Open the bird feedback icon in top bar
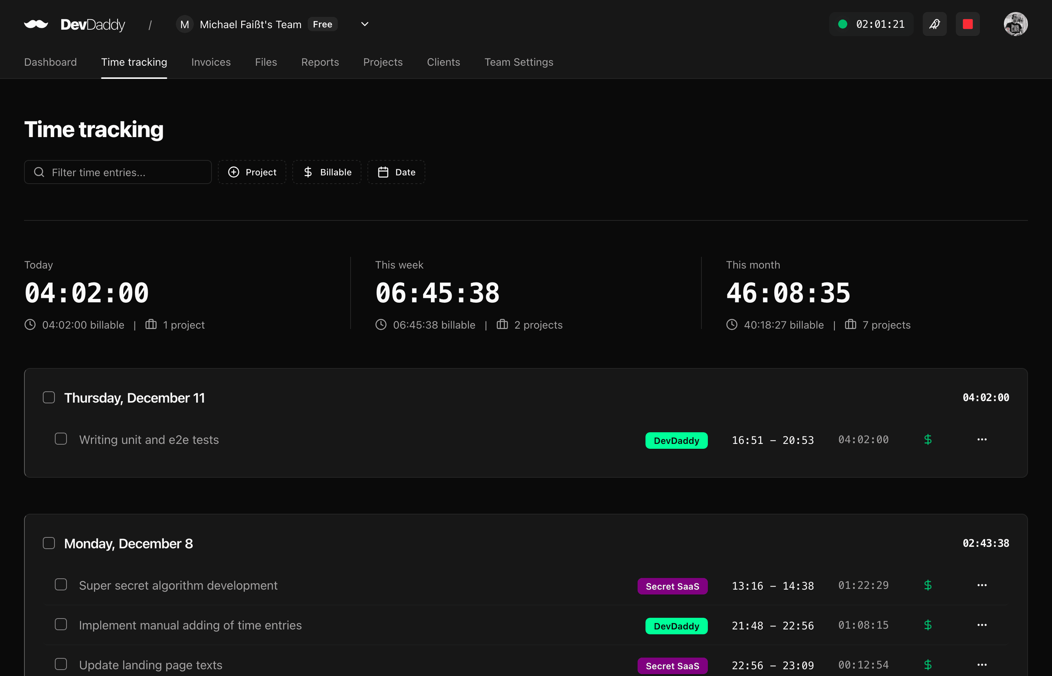Screen dimensions: 1052x676 [935, 24]
